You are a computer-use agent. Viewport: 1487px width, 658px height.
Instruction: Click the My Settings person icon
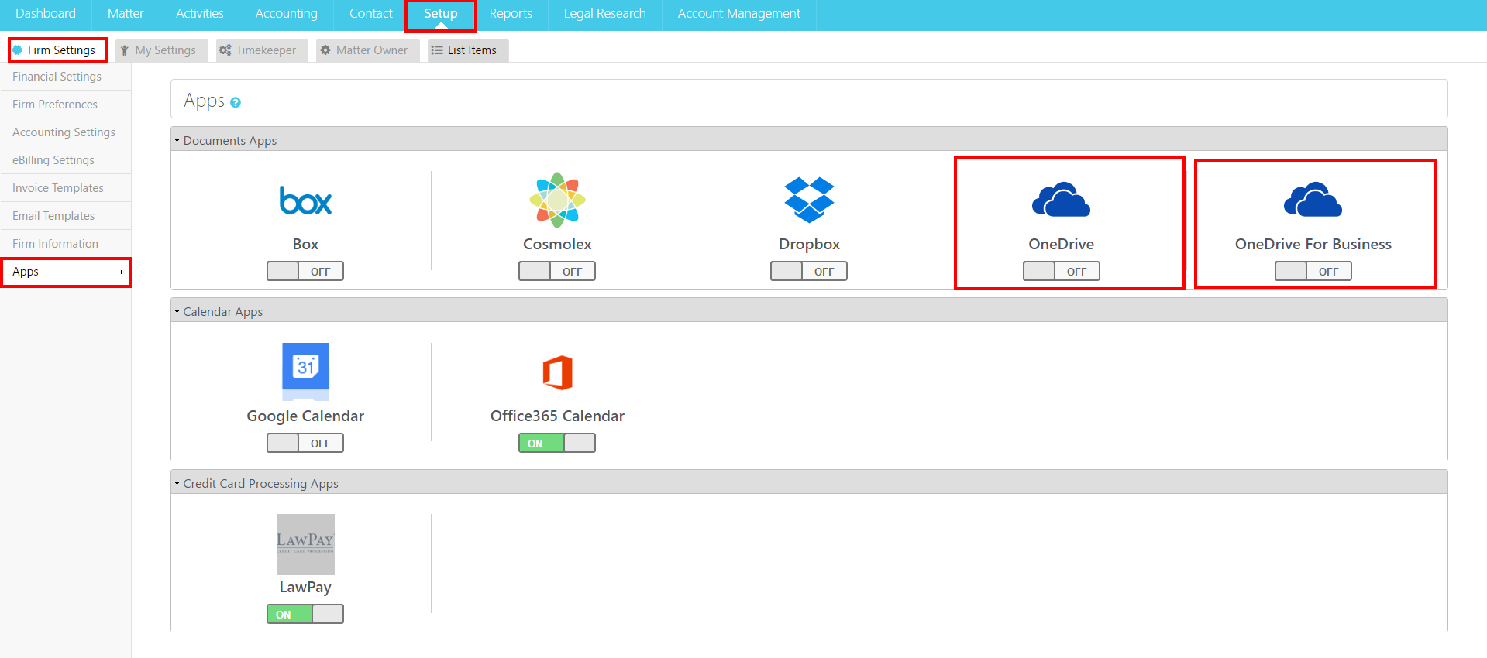pos(125,50)
